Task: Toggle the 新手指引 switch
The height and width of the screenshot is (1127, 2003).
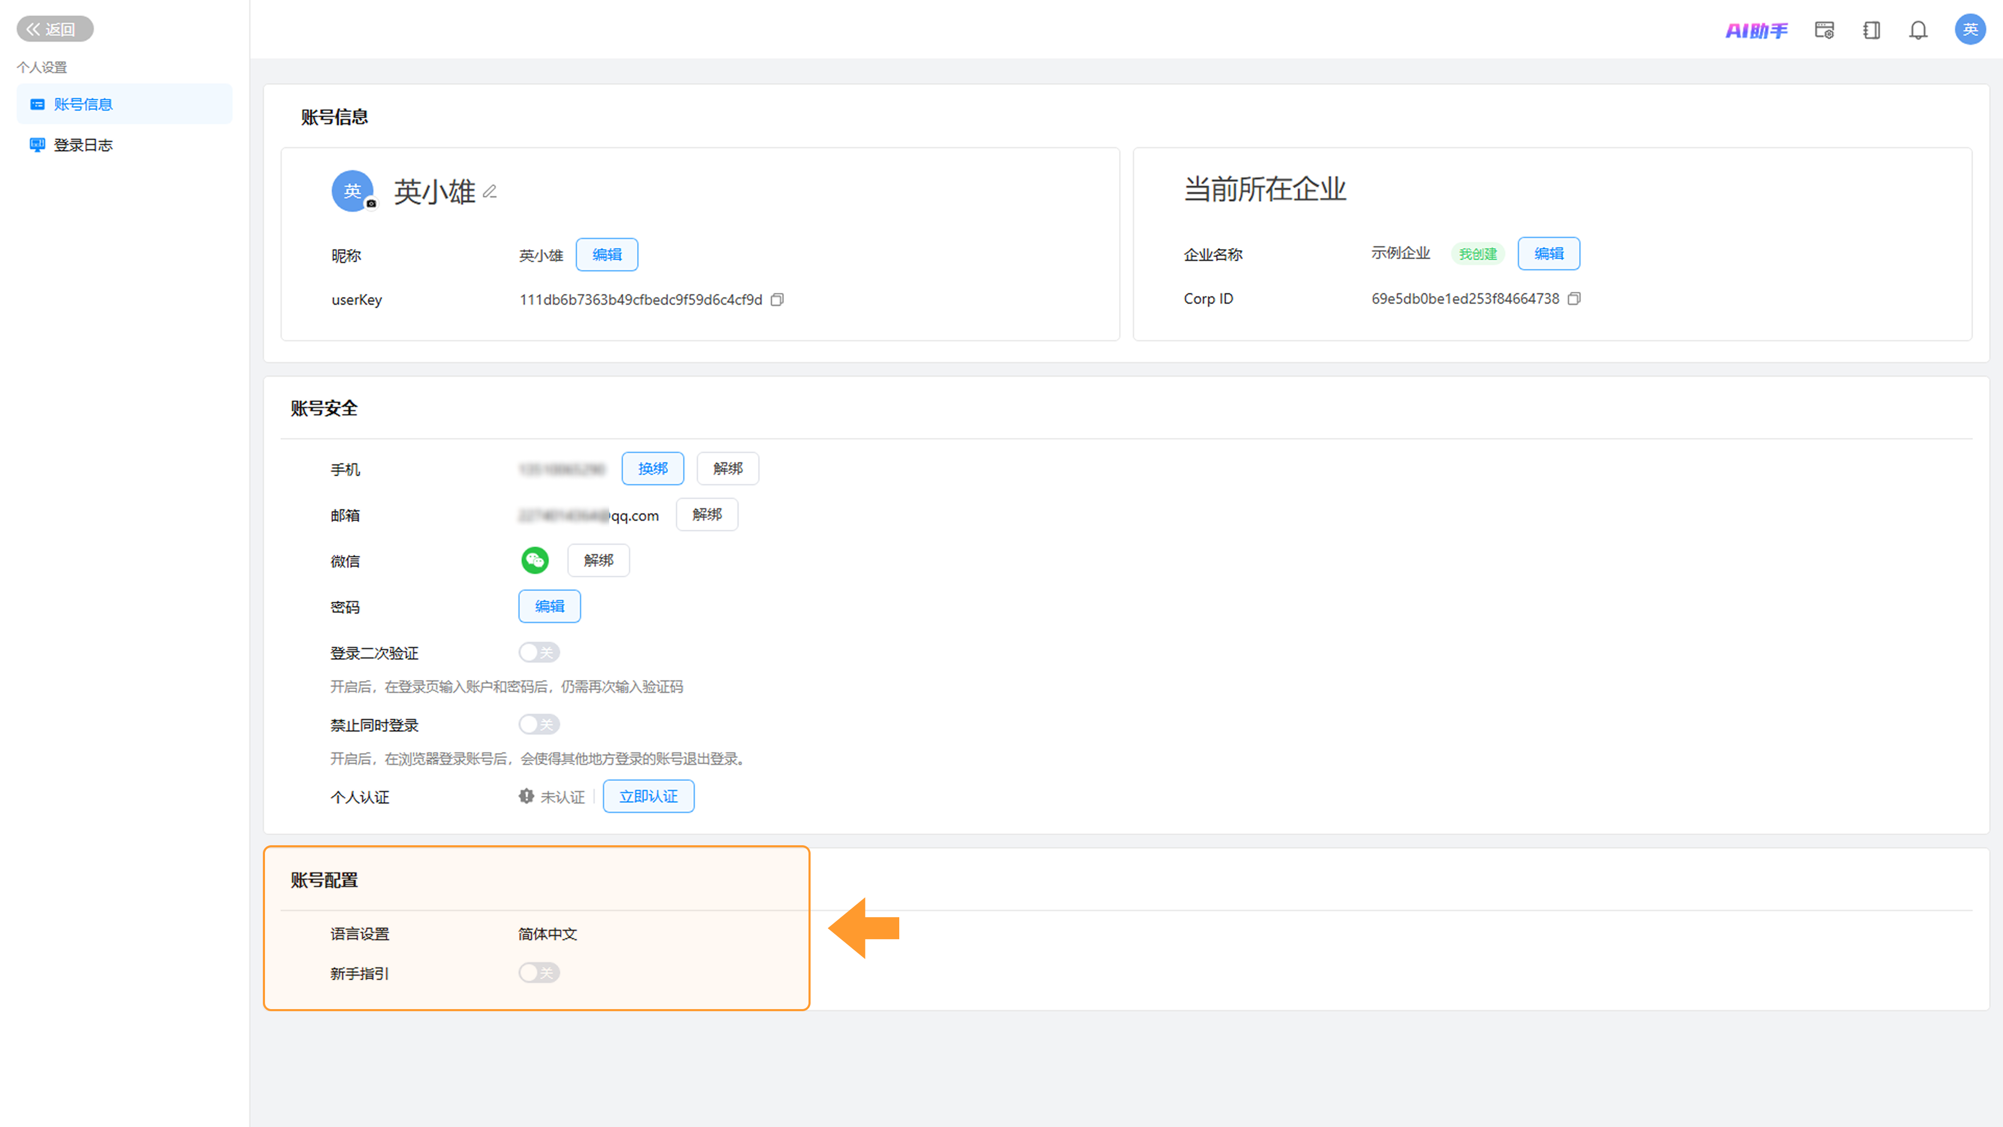Action: click(x=539, y=972)
